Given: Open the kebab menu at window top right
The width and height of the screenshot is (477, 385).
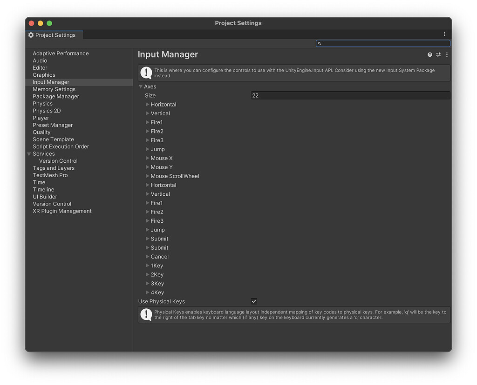Looking at the screenshot, I should 444,34.
